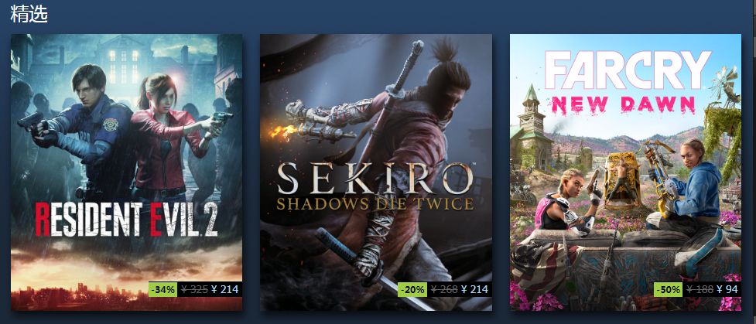Click the -34% discount badge
The height and width of the screenshot is (324, 756).
(163, 289)
